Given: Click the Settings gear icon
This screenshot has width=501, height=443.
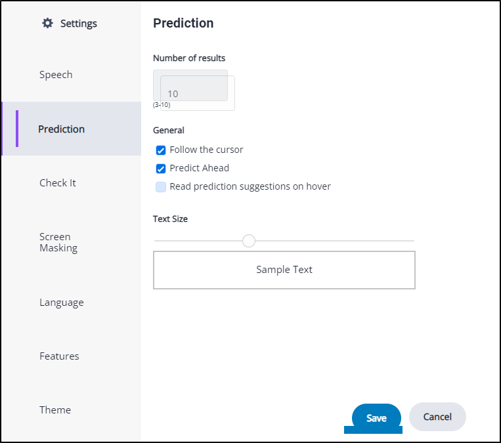Looking at the screenshot, I should tap(47, 23).
